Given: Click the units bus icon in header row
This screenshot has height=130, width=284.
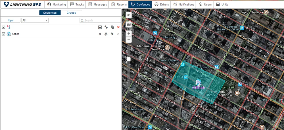Looking at the screenshot, I should point(100,27).
